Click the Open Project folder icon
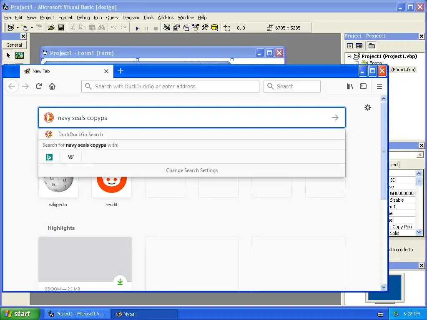 (51, 28)
